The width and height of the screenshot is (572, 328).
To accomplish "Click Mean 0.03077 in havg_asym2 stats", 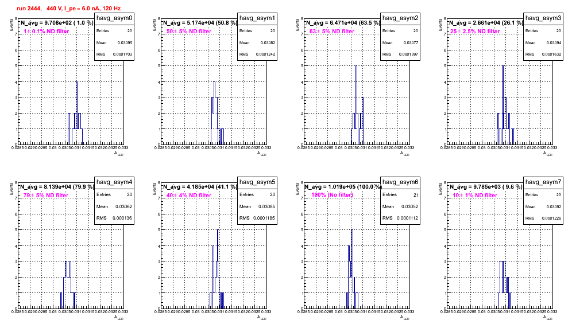I will point(400,42).
